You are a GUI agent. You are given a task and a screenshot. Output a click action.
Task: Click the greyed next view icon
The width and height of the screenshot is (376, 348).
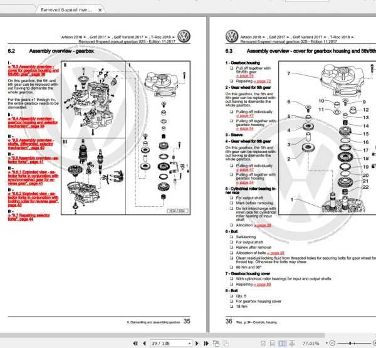pos(226,344)
